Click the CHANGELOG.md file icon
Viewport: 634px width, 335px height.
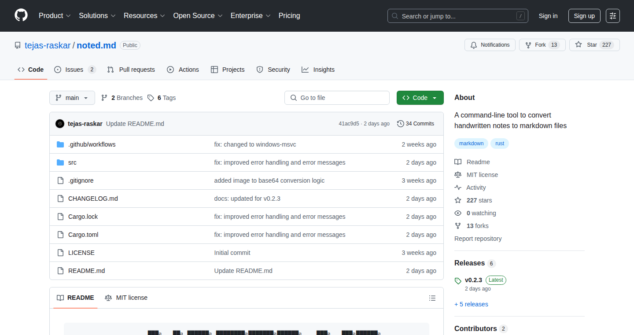click(x=60, y=199)
